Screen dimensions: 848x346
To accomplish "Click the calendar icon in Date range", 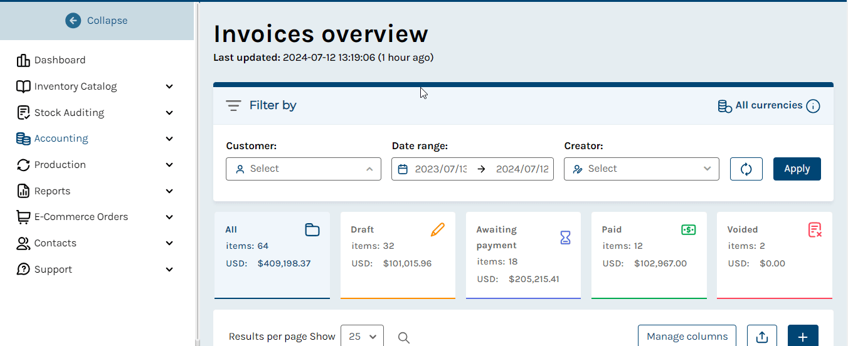I will (403, 169).
